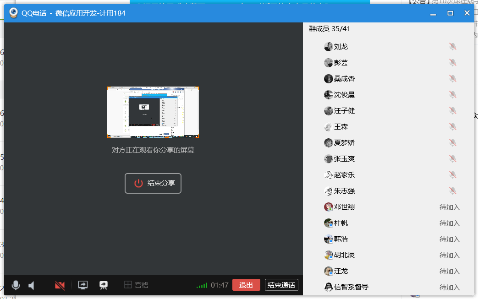Click 朱志强's muted microphone icon
Image resolution: width=478 pixels, height=299 pixels.
click(x=453, y=191)
